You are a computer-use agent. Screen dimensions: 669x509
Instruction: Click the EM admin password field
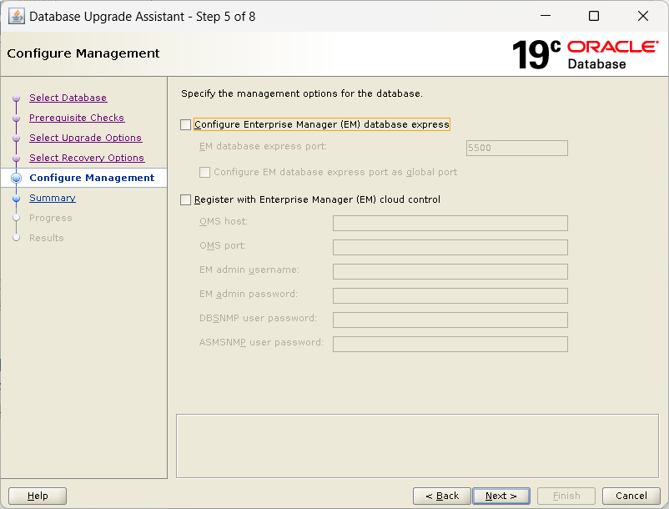(450, 295)
